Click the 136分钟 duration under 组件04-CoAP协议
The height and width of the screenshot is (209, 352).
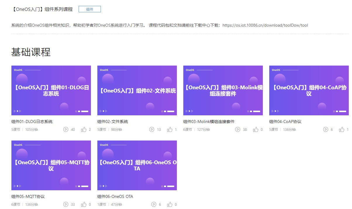pyautogui.click(x=289, y=129)
